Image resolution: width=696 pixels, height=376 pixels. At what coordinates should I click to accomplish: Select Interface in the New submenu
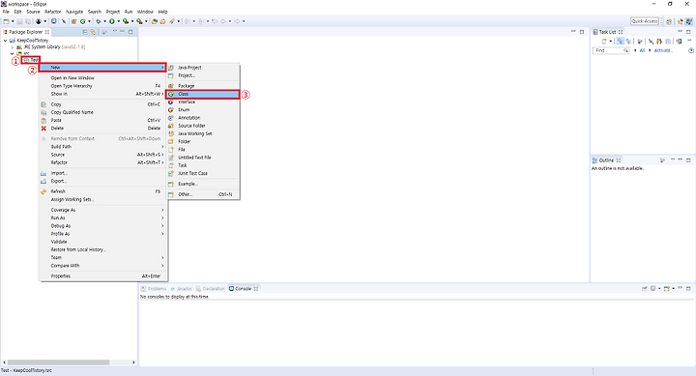203,102
